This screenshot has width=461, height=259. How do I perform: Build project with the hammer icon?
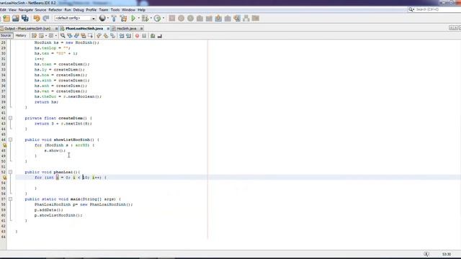pyautogui.click(x=114, y=18)
